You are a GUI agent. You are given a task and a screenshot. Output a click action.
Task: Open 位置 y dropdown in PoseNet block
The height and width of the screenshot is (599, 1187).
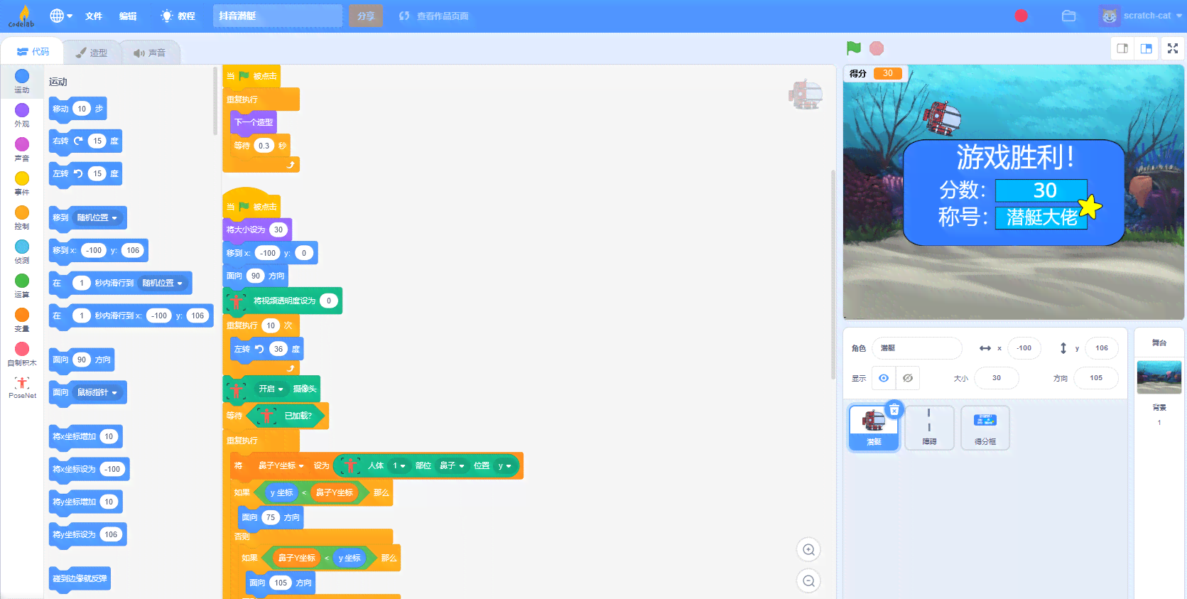(x=504, y=466)
